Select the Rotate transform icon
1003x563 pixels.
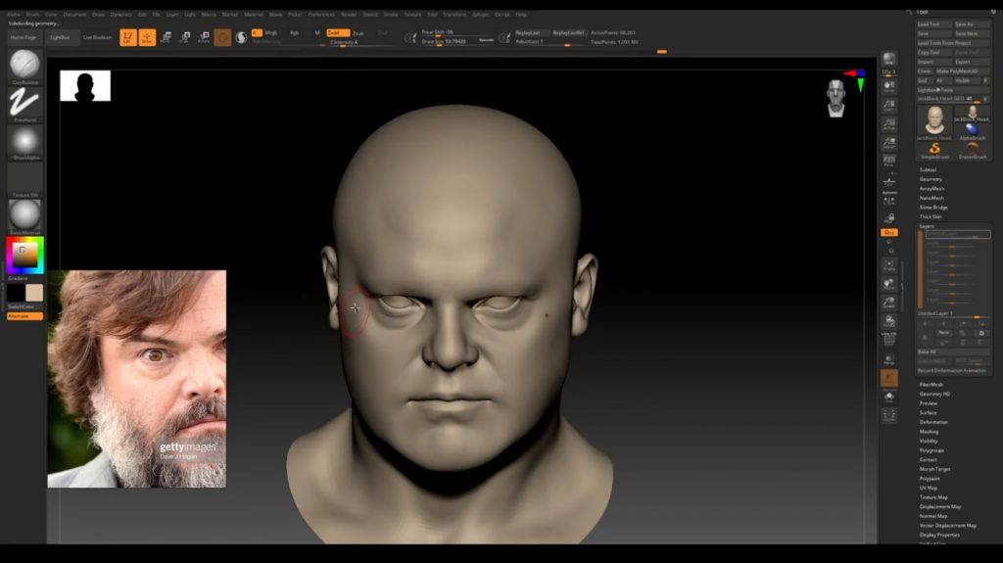pyautogui.click(x=204, y=38)
